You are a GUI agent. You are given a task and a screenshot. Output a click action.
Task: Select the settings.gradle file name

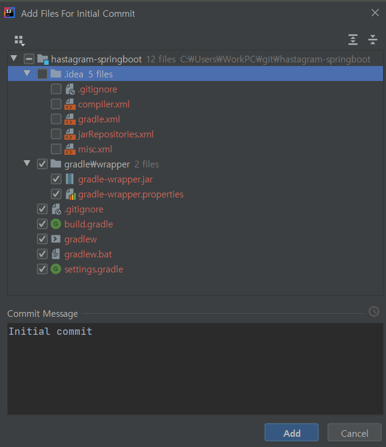click(x=94, y=269)
